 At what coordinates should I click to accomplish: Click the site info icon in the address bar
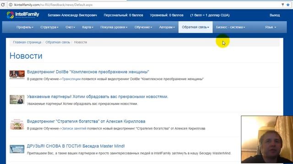click(11, 5)
